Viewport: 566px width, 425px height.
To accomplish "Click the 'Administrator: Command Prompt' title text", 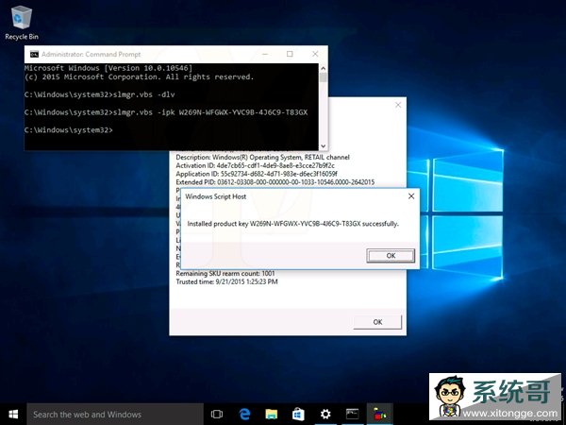I will [x=91, y=54].
